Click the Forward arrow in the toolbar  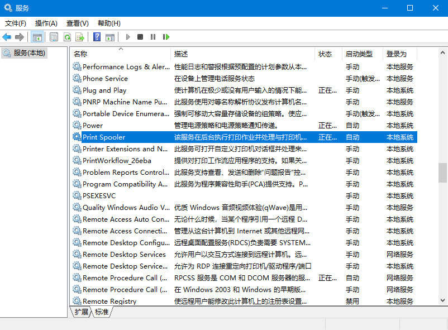click(20, 37)
